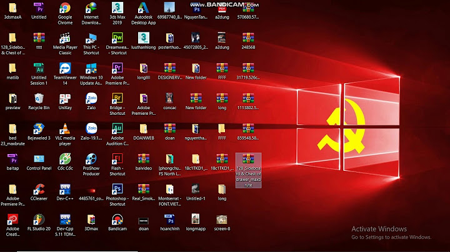Image resolution: width=450 pixels, height=252 pixels.
Task: Select the nguyentha archive icon
Action: [x=196, y=129]
